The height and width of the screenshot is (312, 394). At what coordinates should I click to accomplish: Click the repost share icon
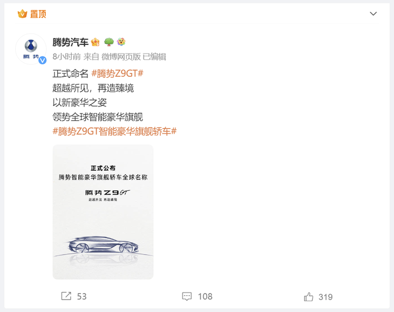click(x=66, y=296)
